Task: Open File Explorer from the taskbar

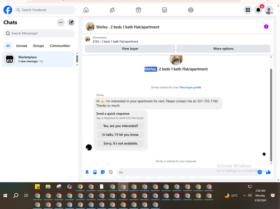Action: [48, 187]
